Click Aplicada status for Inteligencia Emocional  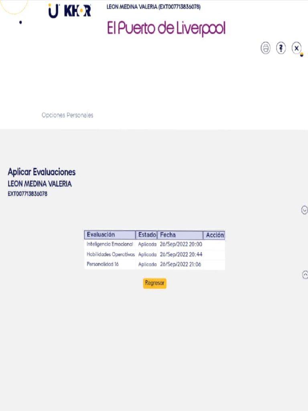coord(147,244)
